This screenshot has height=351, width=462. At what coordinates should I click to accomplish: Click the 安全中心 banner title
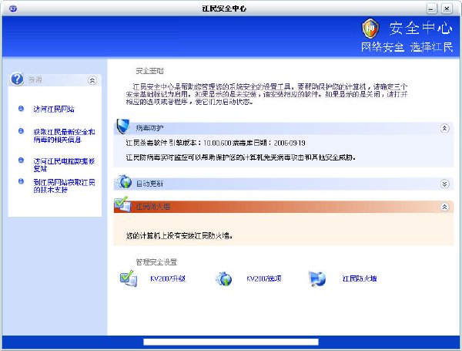420,29
